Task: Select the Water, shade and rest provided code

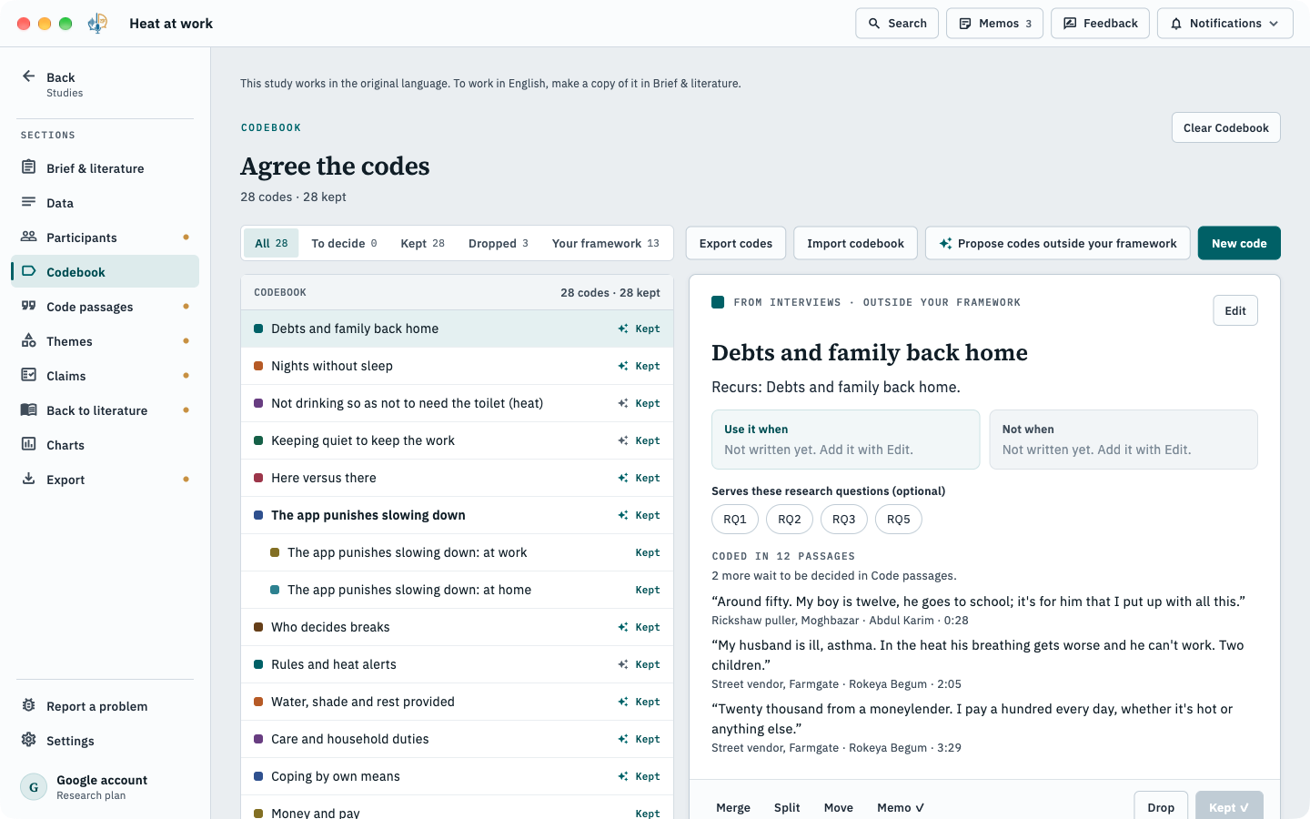Action: [457, 702]
